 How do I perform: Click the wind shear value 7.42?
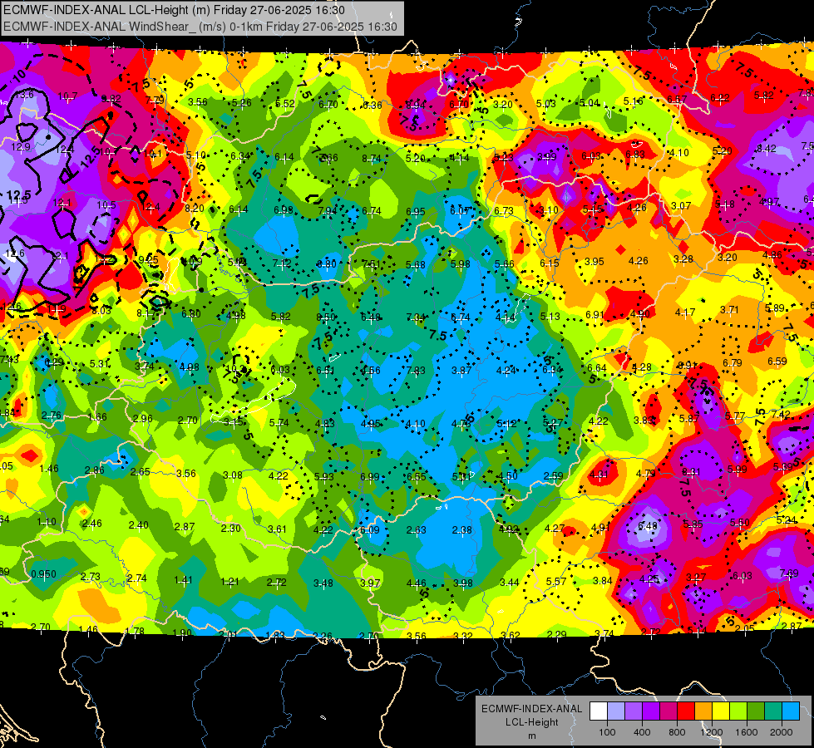(x=781, y=414)
